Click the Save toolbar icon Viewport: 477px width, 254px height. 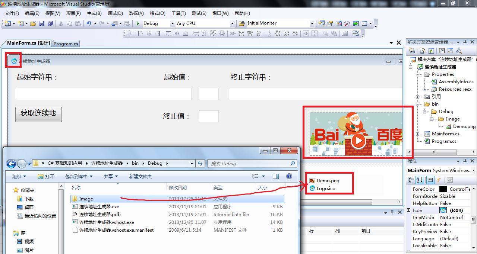click(42, 23)
